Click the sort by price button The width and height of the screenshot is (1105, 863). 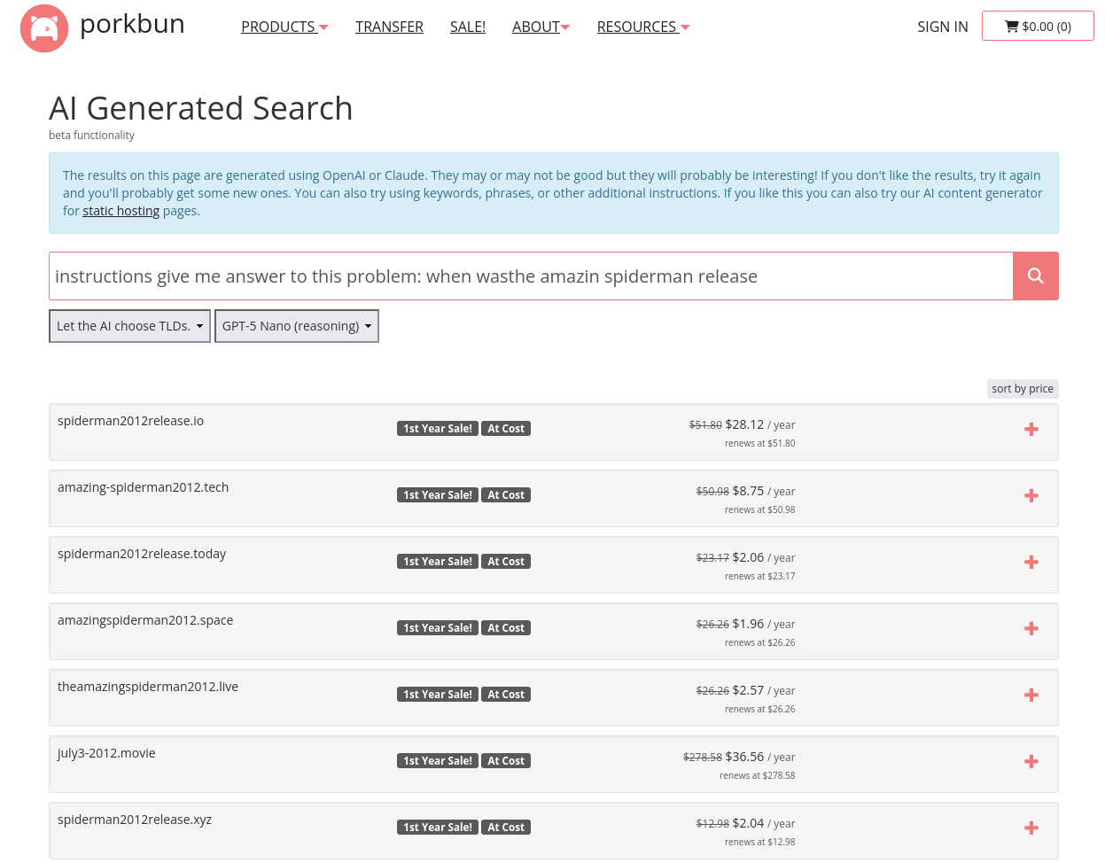point(1023,389)
